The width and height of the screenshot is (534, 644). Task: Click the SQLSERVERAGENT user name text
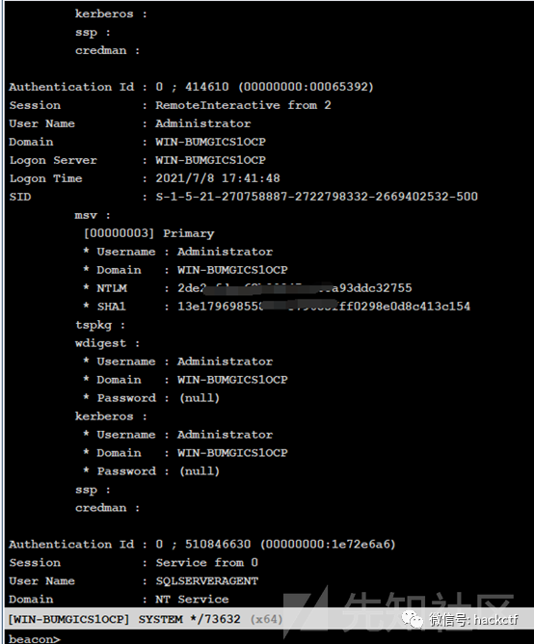click(206, 580)
